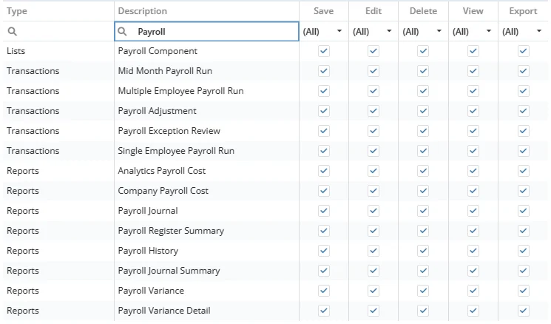Image resolution: width=551 pixels, height=324 pixels.
Task: Click the Delete column header
Action: point(423,11)
